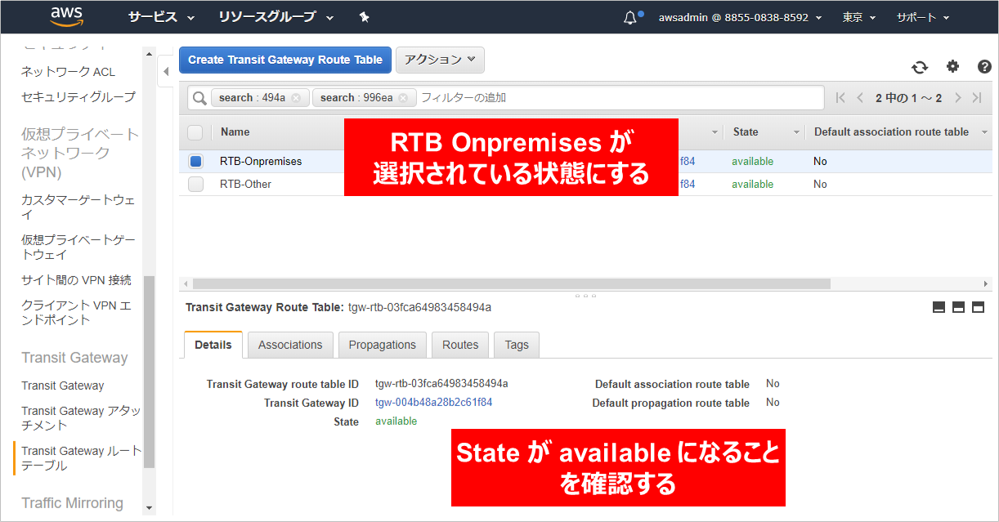Screen dimensions: 999x522
Task: Refresh the route table list
Action: (x=920, y=67)
